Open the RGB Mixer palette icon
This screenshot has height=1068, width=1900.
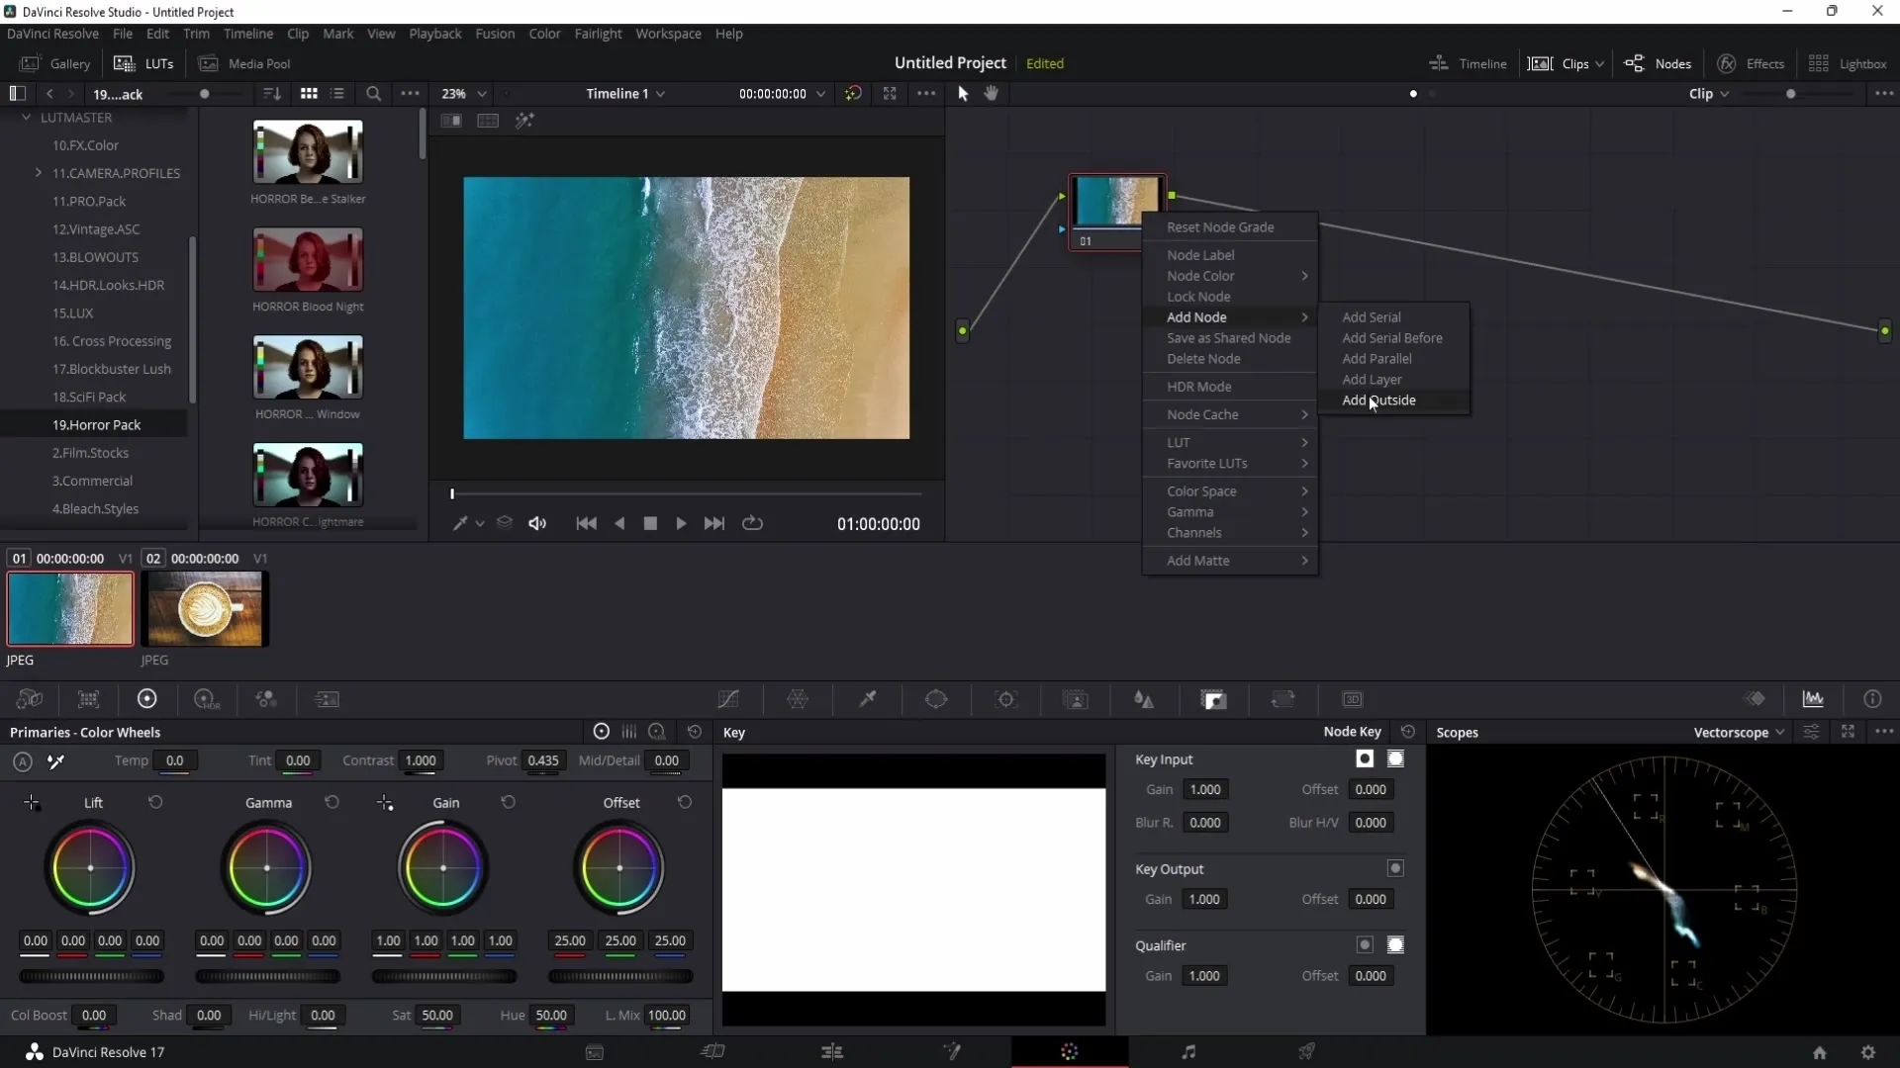tap(265, 699)
